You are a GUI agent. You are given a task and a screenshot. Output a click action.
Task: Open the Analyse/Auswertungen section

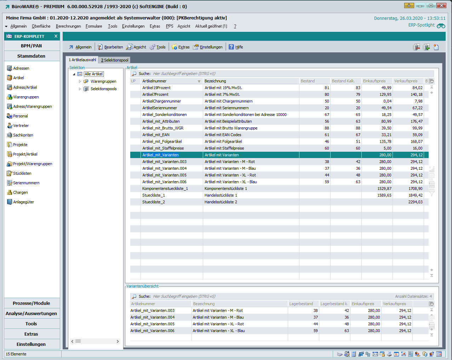click(32, 313)
